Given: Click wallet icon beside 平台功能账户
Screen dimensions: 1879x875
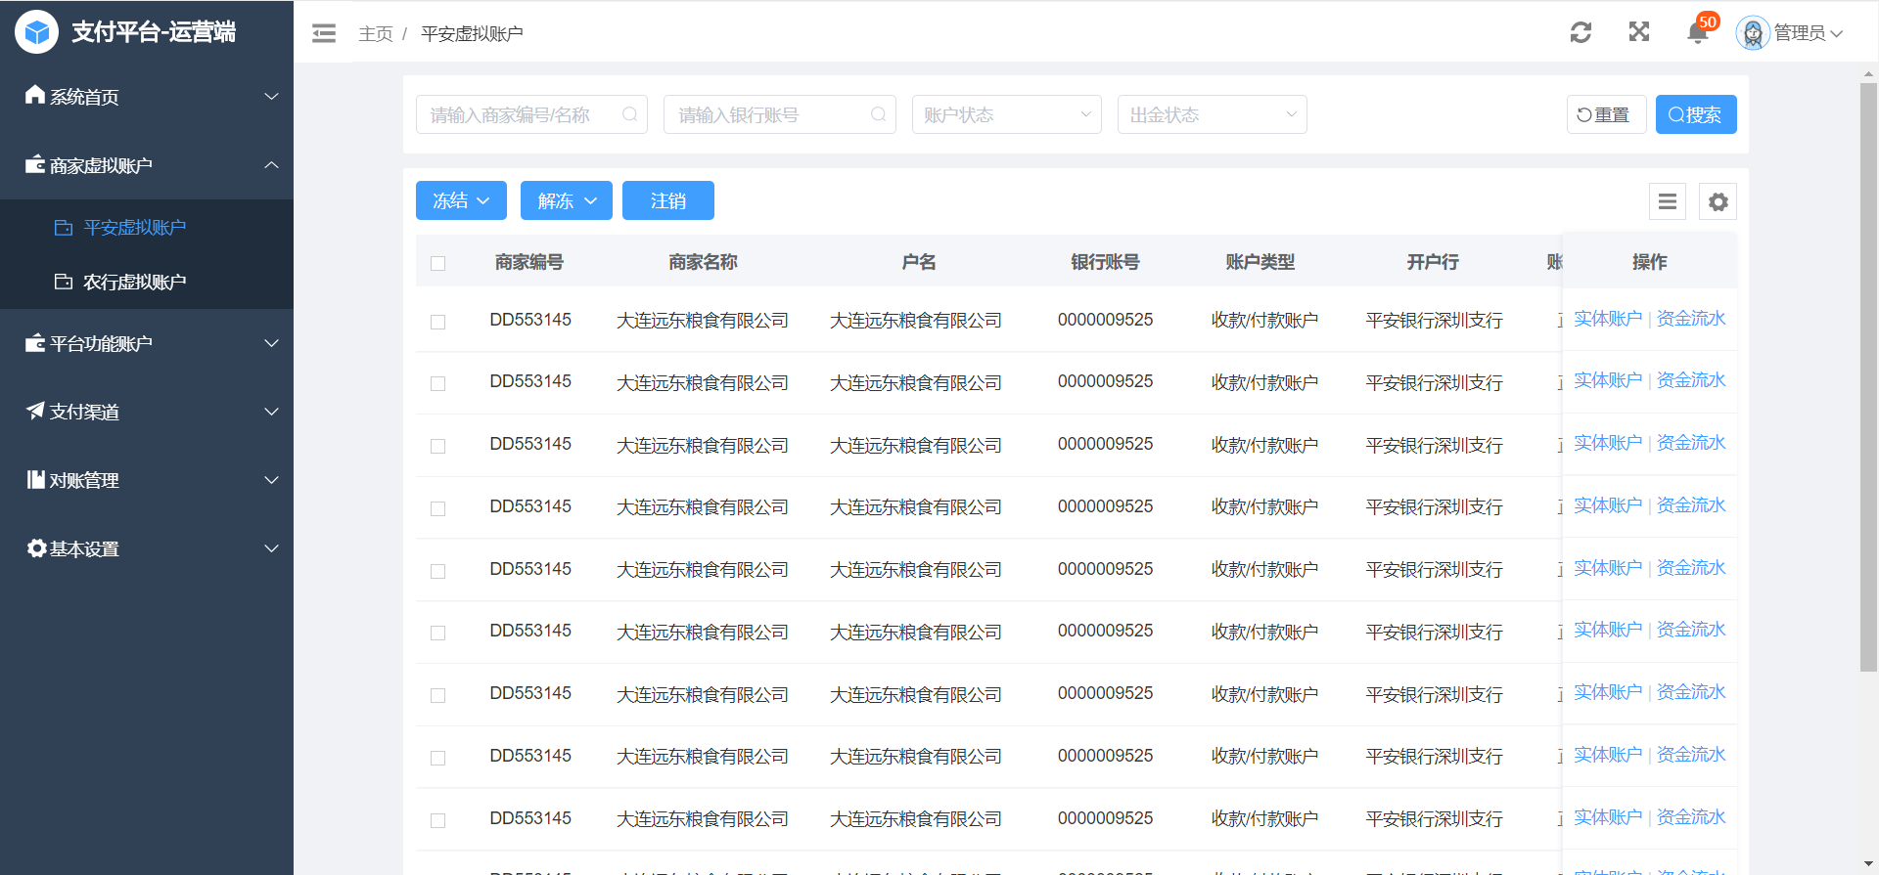Looking at the screenshot, I should [x=35, y=342].
